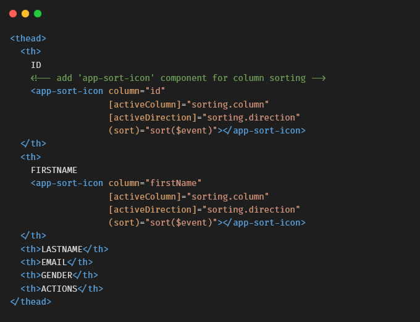420x322 pixels.
Task: Click the ACTIONS header cell
Action: point(62,289)
